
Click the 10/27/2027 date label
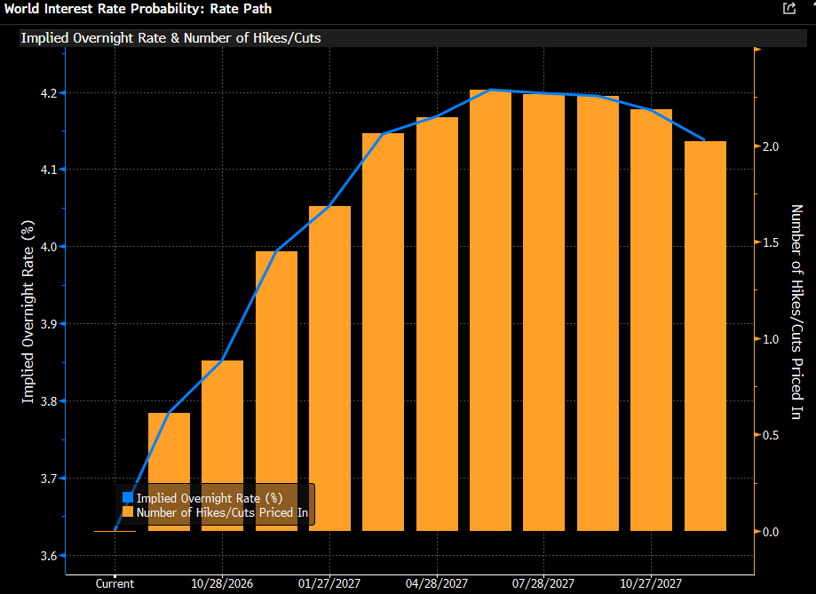point(651,583)
